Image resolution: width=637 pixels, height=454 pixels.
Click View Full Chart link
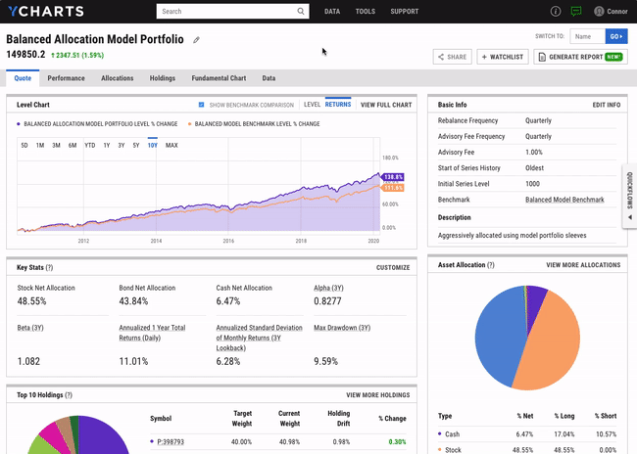click(386, 105)
